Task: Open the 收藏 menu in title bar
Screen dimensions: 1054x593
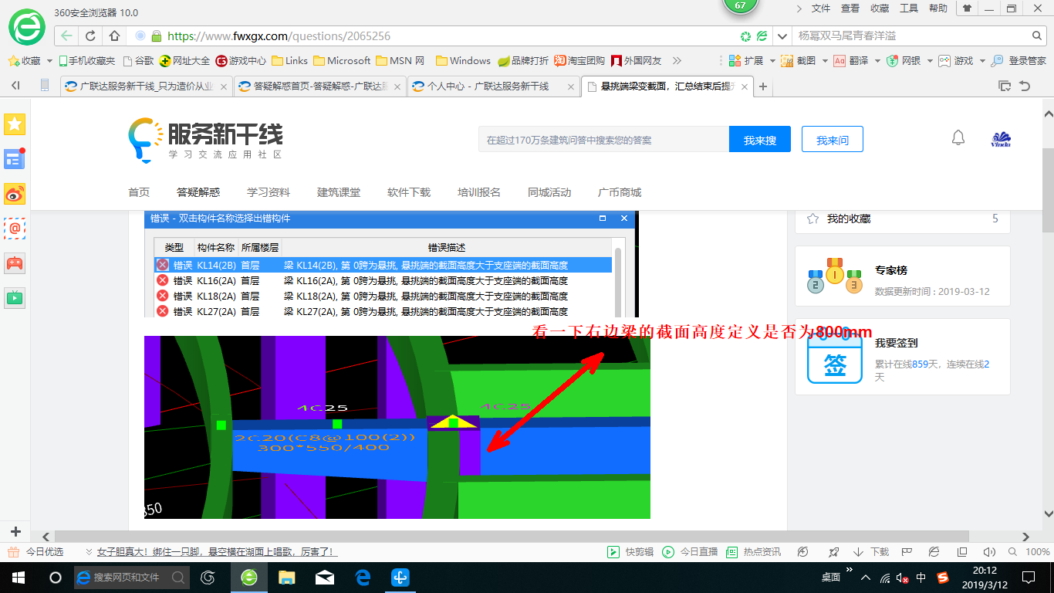Action: 880,8
